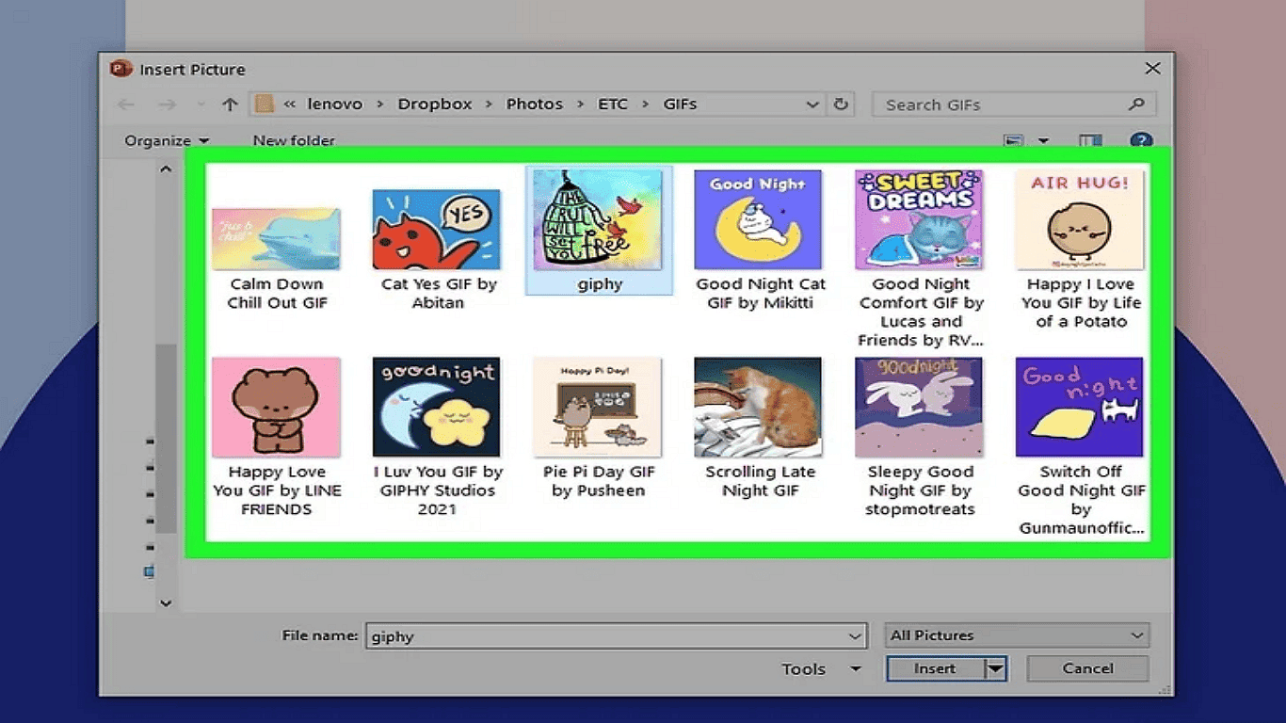Screen dimensions: 1286x723
Task: Close the Insert Picture dialog
Action: click(1152, 69)
